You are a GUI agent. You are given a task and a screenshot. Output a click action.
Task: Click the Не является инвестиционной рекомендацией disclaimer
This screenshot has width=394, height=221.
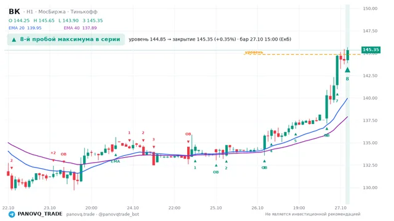(313, 214)
